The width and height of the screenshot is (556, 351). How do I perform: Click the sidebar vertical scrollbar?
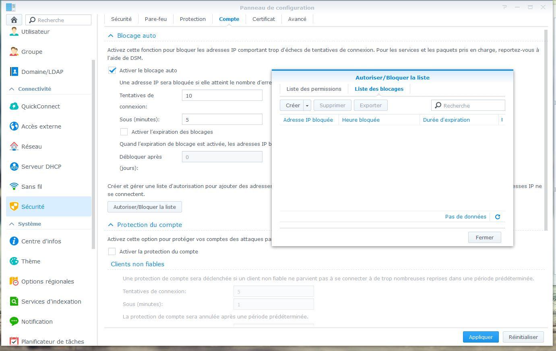point(93,154)
